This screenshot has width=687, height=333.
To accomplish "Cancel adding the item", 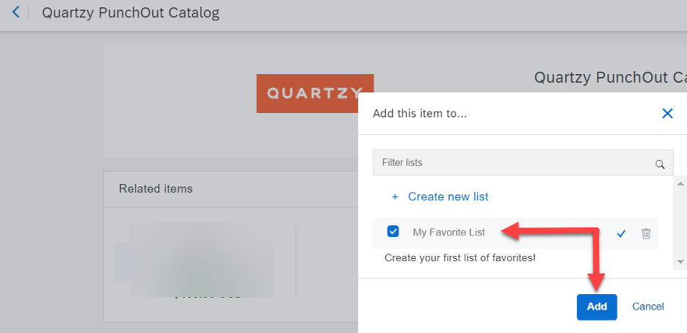I will click(x=647, y=307).
